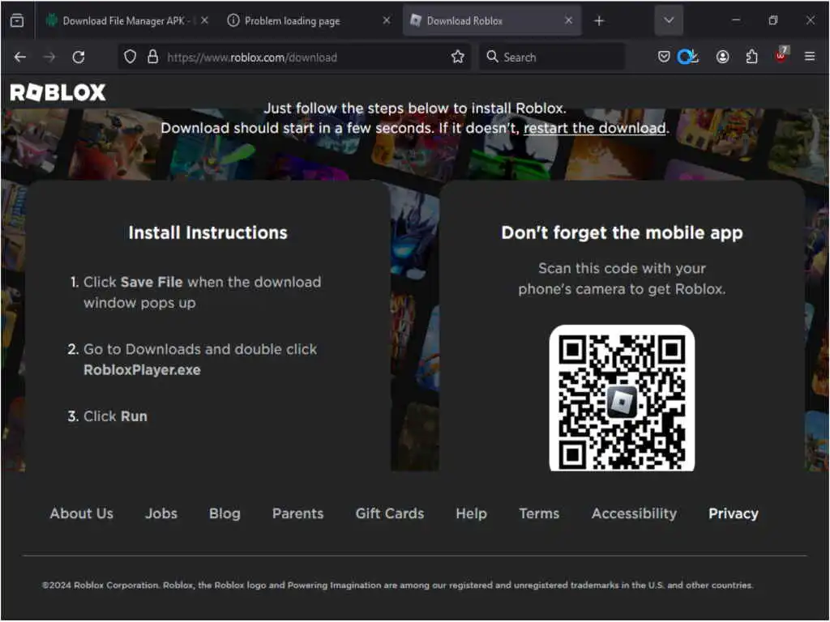The height and width of the screenshot is (622, 830).
Task: Reload the Roblox download page
Action: (x=79, y=58)
